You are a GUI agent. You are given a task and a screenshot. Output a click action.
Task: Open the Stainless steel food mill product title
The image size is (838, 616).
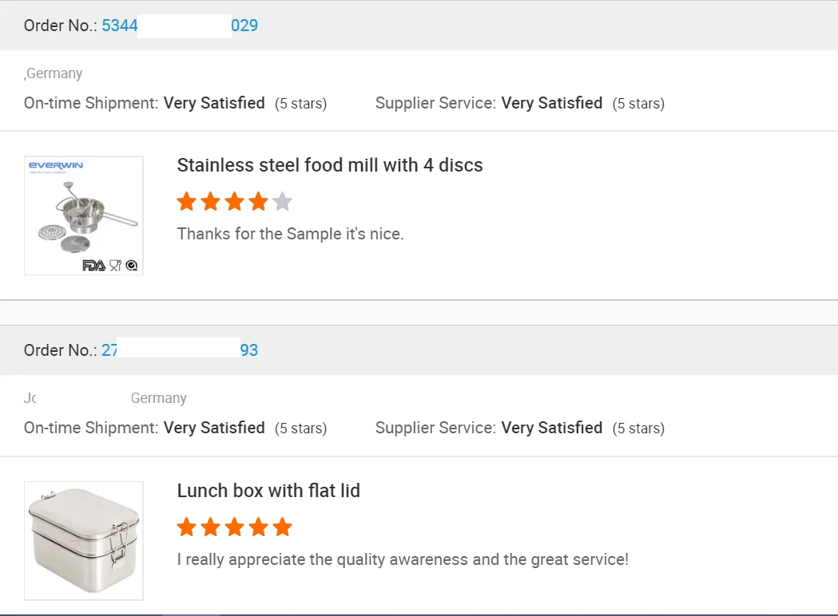[330, 165]
